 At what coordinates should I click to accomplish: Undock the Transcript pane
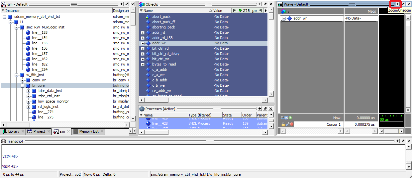[x=403, y=141]
